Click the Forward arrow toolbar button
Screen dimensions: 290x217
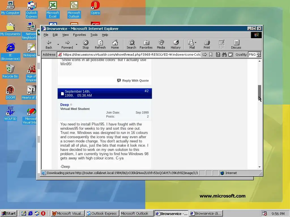[x=67, y=44]
